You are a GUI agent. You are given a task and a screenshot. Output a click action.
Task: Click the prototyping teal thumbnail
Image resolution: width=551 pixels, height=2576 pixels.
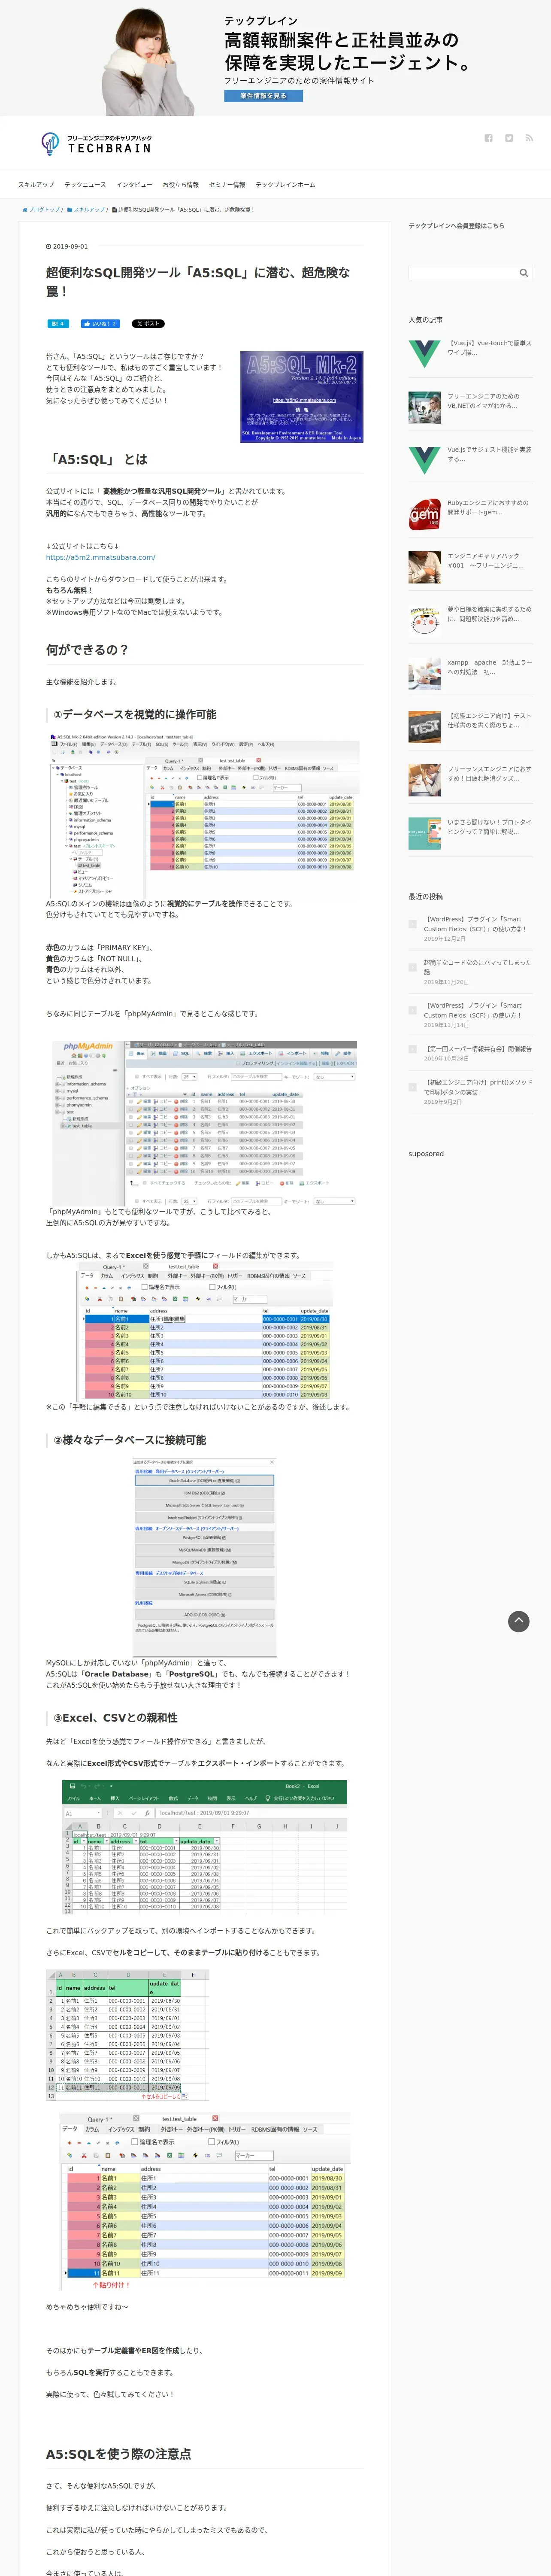click(x=424, y=833)
